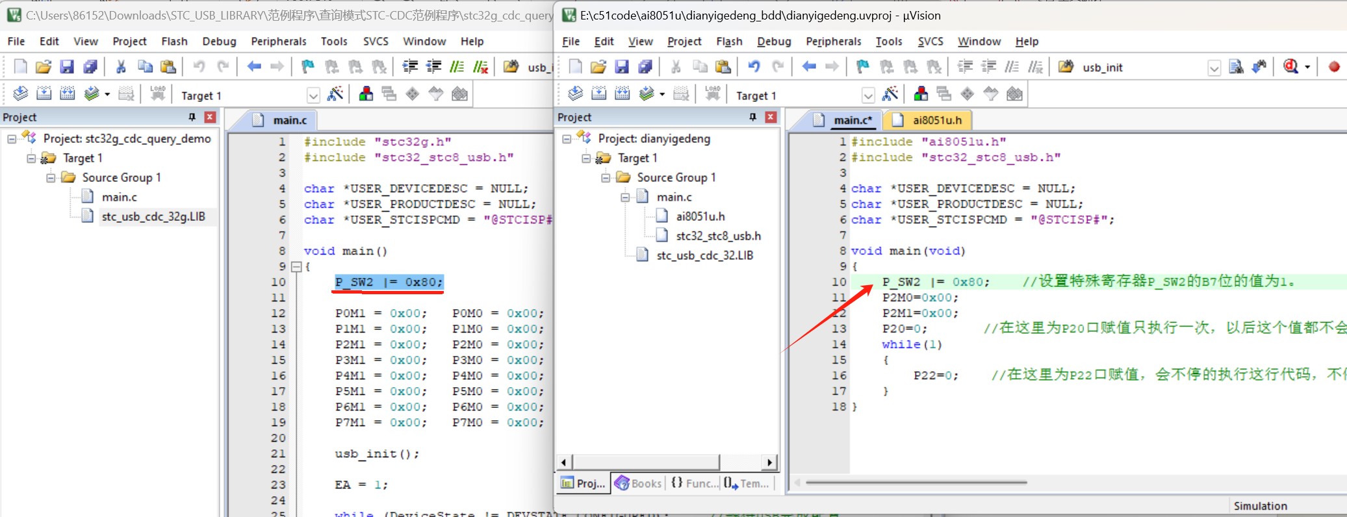Viewport: 1347px width, 517px height.
Task: Open debug settings dropdown arrow in dianyigedeng toolbar
Action: 1307,68
